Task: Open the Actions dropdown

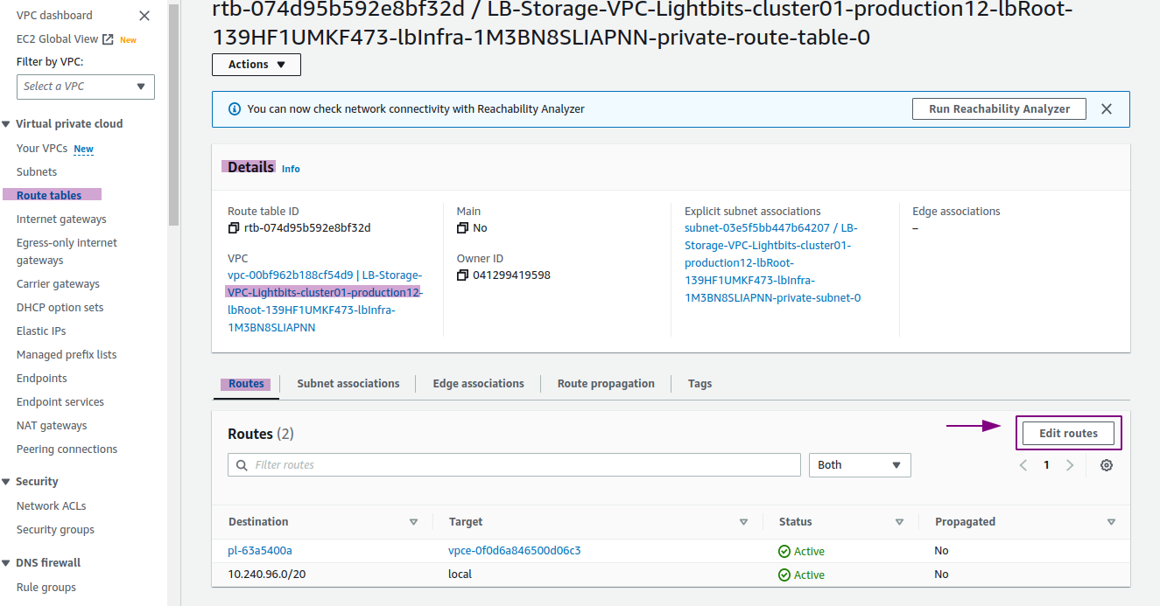Action: 257,65
